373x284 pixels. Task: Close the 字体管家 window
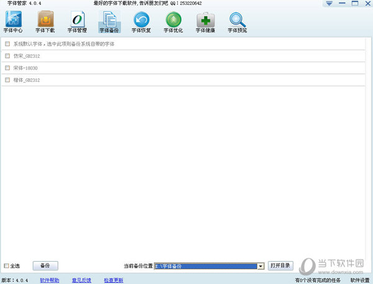coord(368,3)
